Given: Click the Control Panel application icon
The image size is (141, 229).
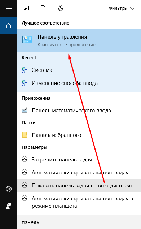Looking at the screenshot, I should (x=27, y=39).
